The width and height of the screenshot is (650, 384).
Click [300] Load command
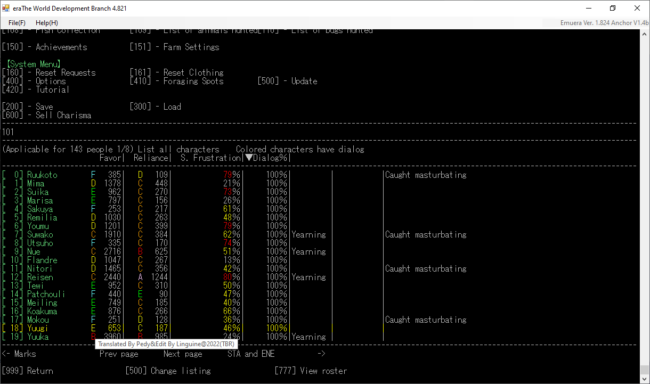(x=155, y=107)
